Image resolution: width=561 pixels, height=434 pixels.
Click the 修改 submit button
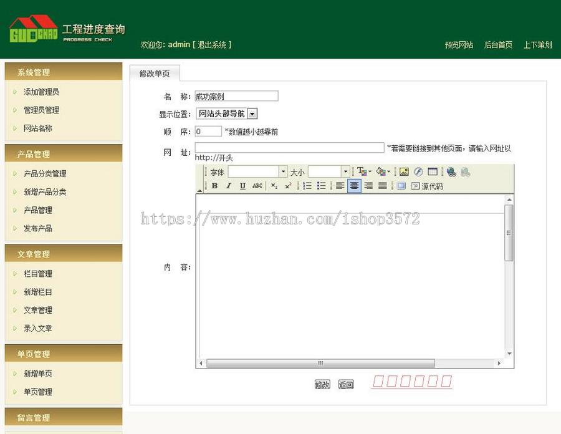pyautogui.click(x=322, y=384)
